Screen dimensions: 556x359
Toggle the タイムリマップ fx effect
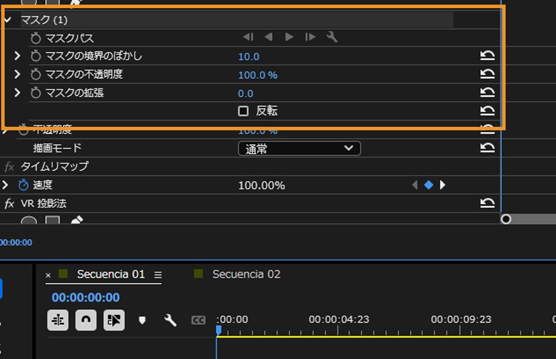coord(9,166)
